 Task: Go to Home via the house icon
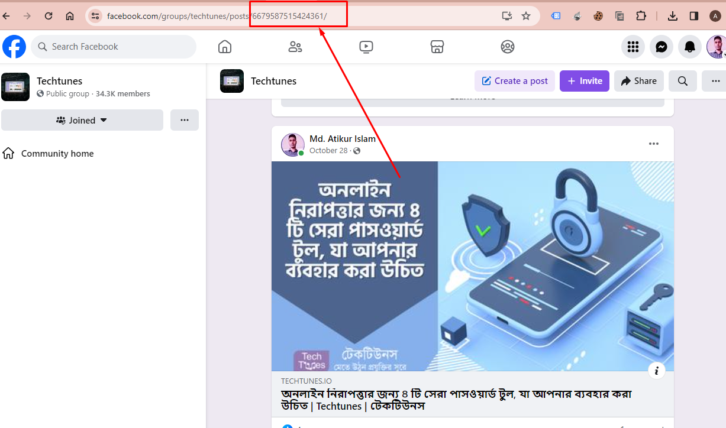pos(224,46)
